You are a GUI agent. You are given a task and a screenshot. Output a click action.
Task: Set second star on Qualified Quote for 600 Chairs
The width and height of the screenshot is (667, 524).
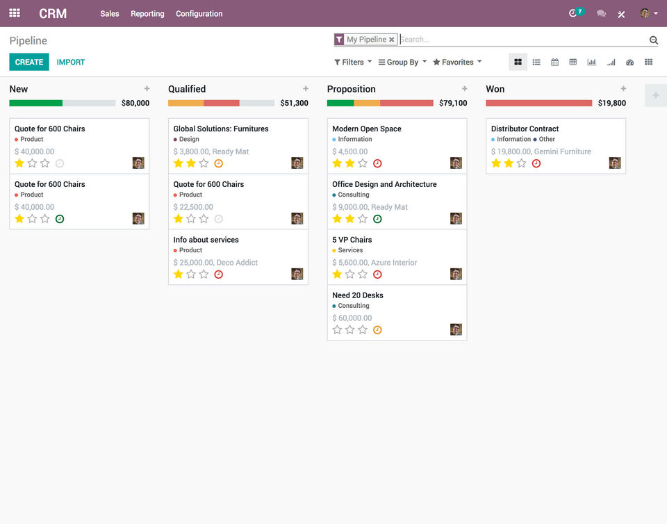click(x=191, y=219)
